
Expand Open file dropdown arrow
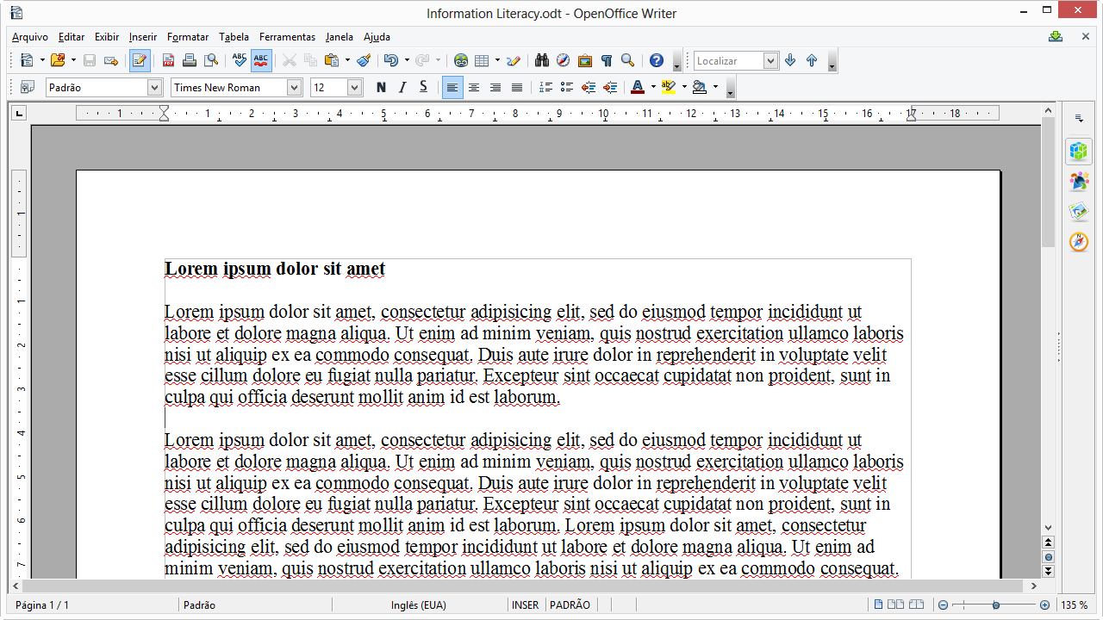coord(73,60)
